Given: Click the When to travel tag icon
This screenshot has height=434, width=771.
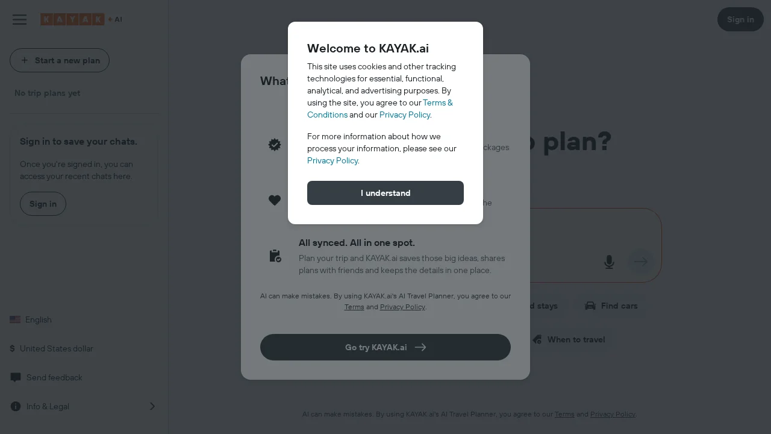Looking at the screenshot, I should pyautogui.click(x=538, y=339).
